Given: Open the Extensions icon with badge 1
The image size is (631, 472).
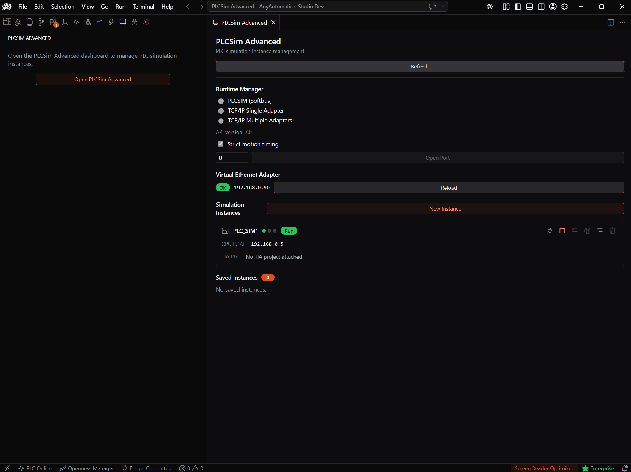Looking at the screenshot, I should 54,22.
